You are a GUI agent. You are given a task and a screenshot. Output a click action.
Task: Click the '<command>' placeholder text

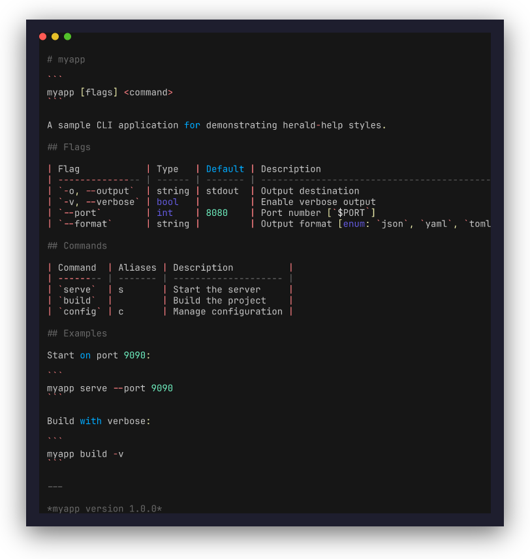click(x=148, y=93)
